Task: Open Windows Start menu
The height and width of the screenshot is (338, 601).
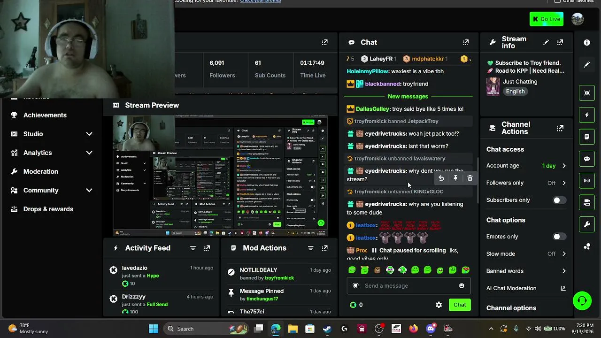Action: (x=154, y=329)
